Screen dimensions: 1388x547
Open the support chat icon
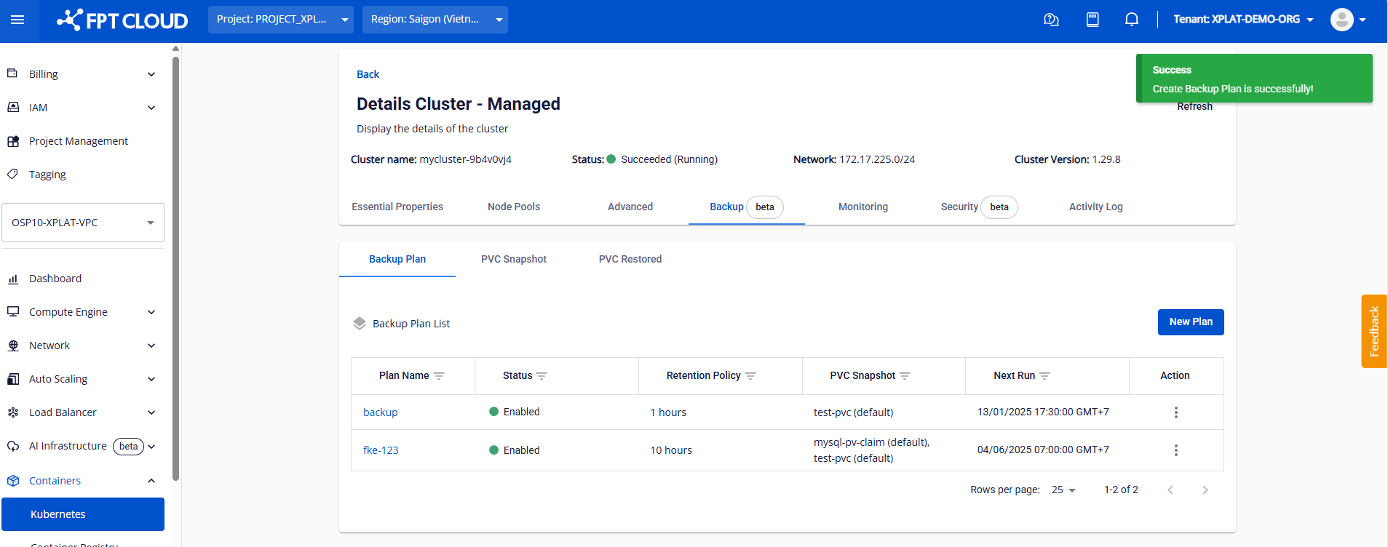tap(1050, 20)
